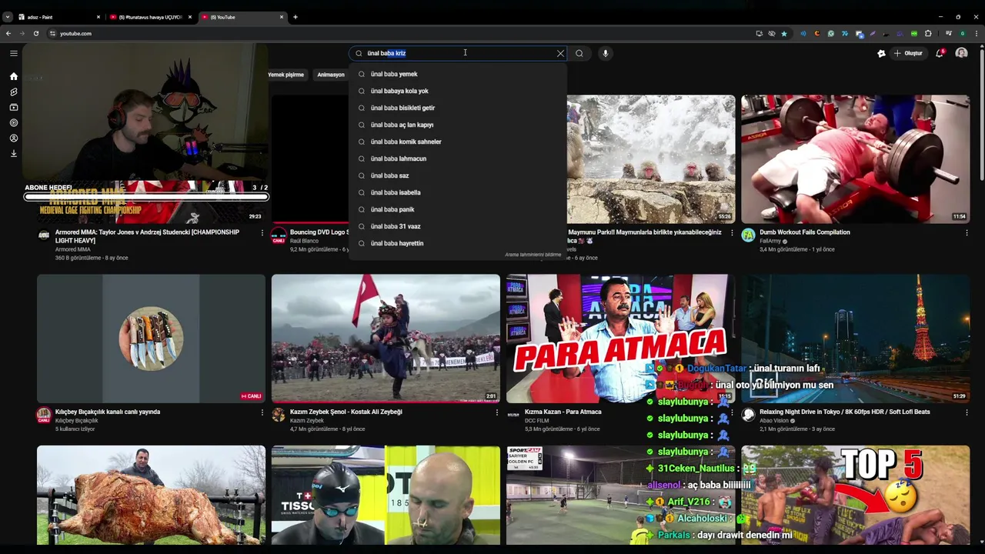Open the knives live stream thumbnail
985x554 pixels.
click(151, 339)
